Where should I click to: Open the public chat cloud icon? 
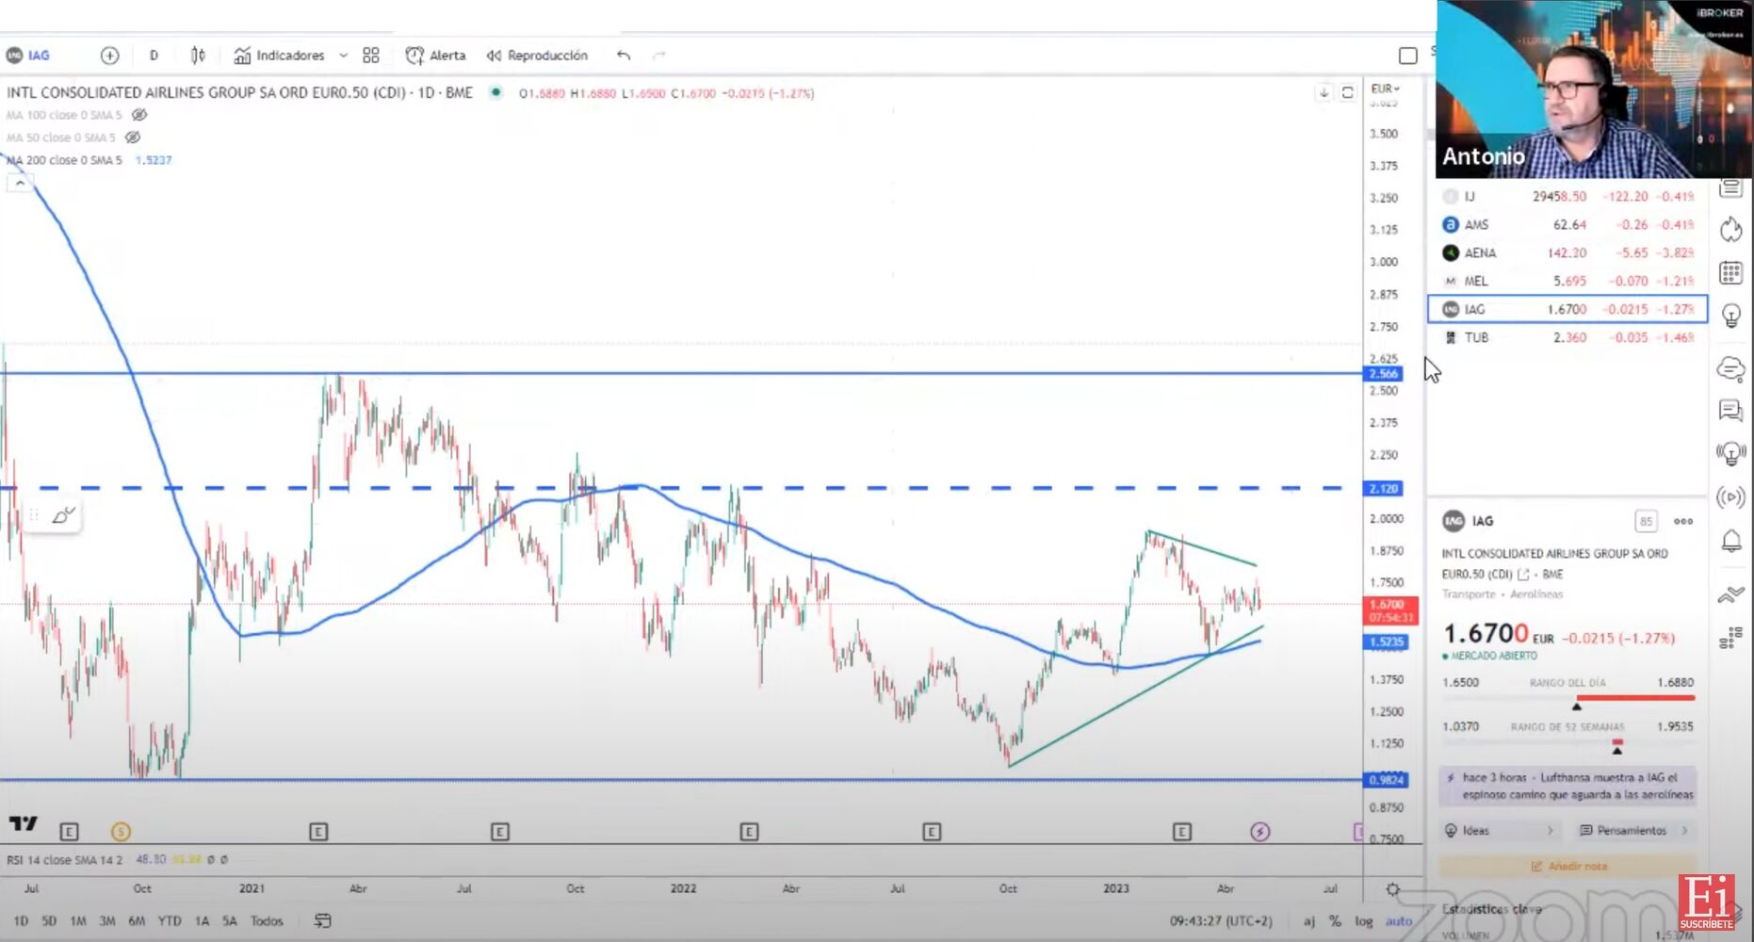1731,368
